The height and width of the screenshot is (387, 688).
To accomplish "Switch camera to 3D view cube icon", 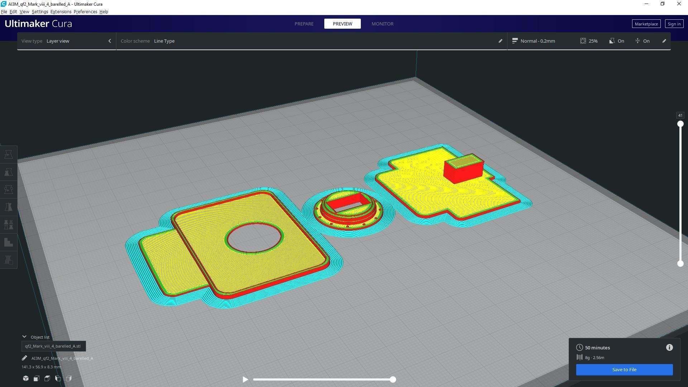I will pyautogui.click(x=26, y=378).
